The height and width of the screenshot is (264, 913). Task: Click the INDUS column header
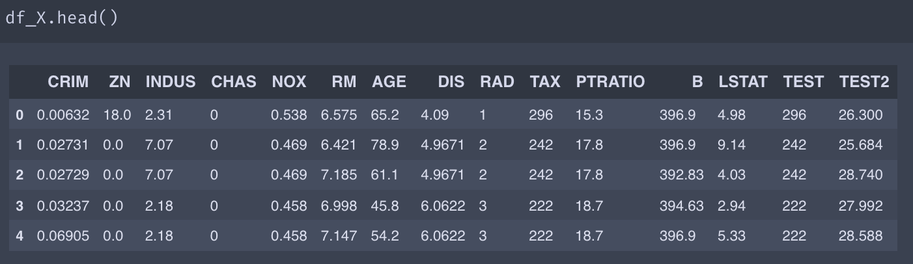pyautogui.click(x=170, y=82)
